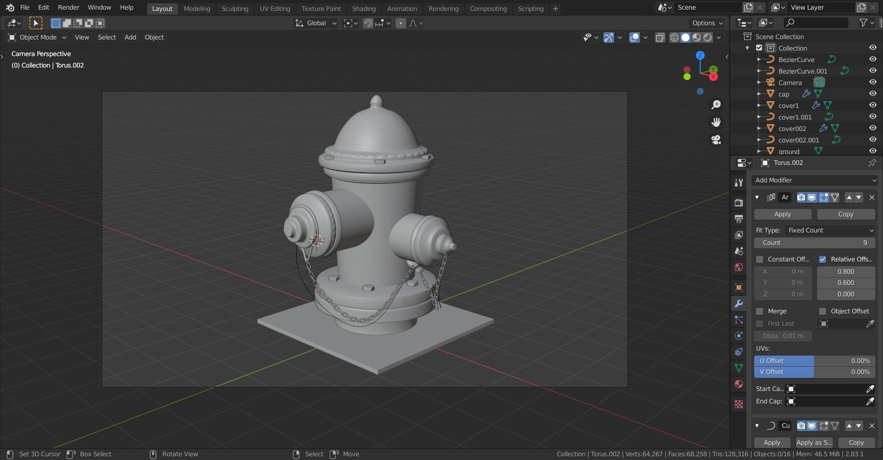The width and height of the screenshot is (883, 460).
Task: Toggle proportional editing in the header
Action: [x=401, y=23]
